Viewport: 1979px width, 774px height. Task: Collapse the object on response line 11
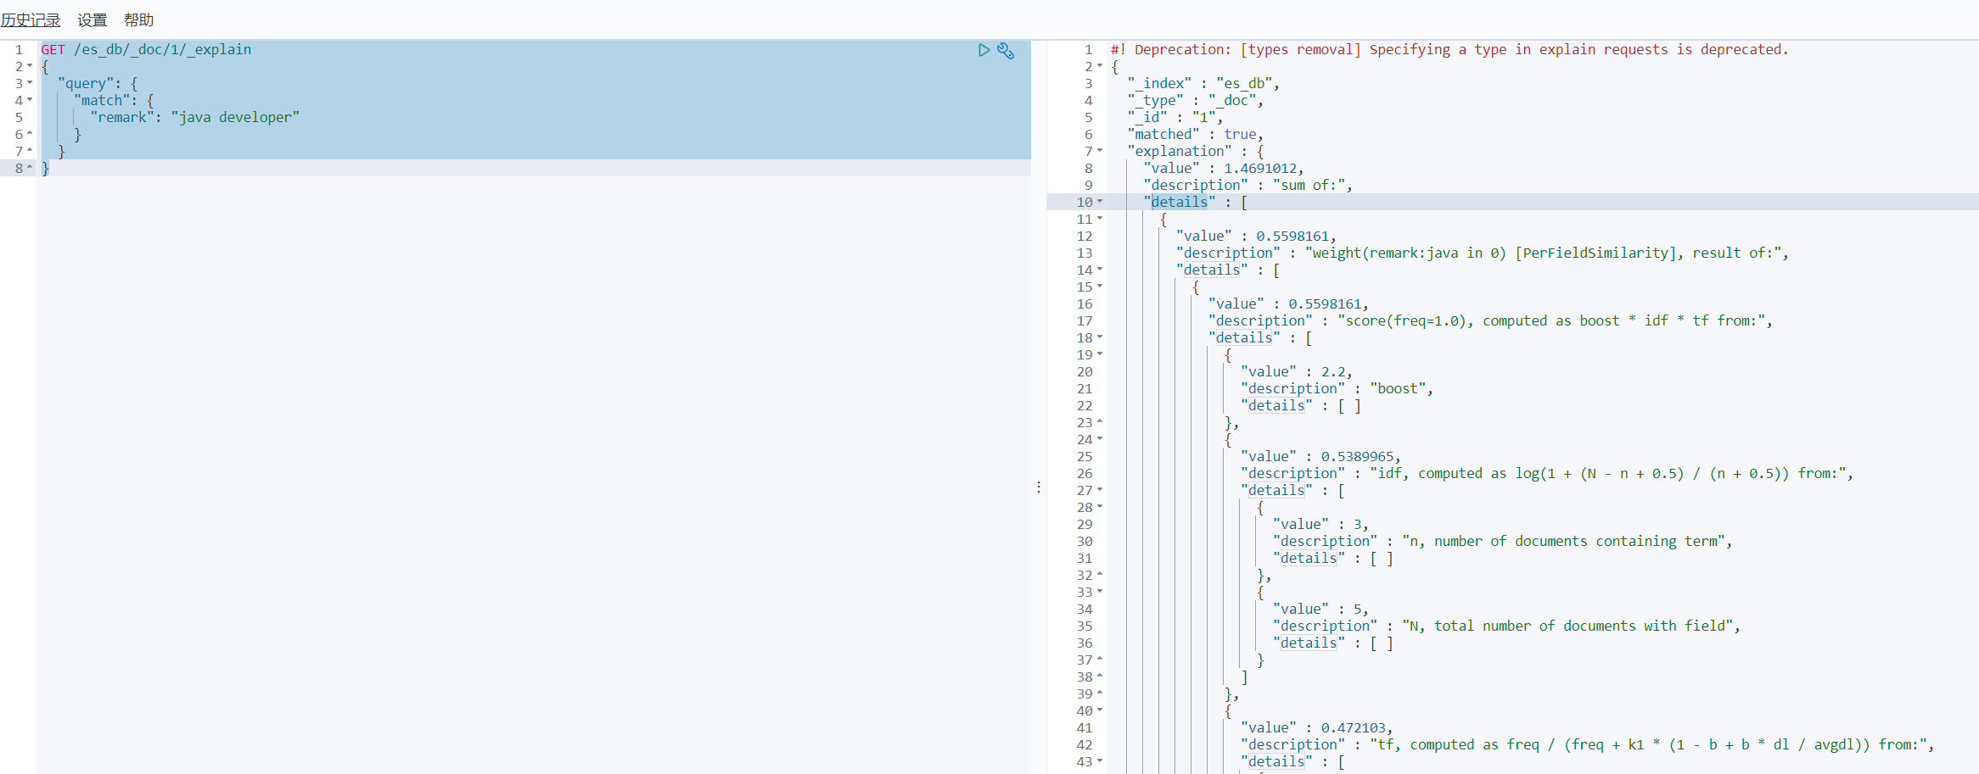click(1100, 219)
